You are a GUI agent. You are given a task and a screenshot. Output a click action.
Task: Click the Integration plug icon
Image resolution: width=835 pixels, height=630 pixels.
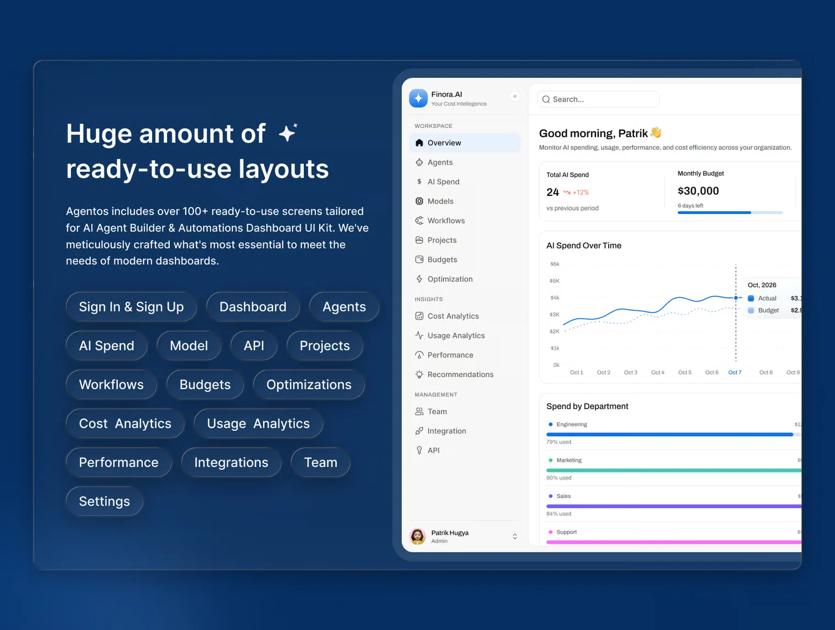pyautogui.click(x=419, y=431)
